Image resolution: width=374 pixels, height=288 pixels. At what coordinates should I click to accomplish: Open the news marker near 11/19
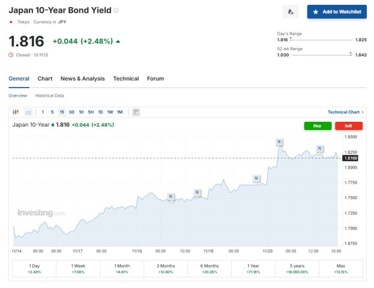198,193
